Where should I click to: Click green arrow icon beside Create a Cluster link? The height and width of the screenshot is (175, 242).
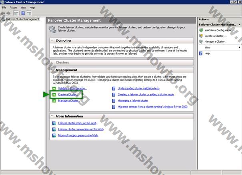(54, 95)
